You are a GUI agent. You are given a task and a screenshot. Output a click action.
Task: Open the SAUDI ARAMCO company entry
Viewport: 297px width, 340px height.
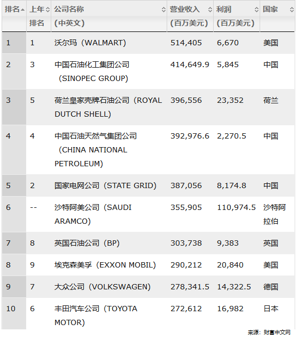93,214
